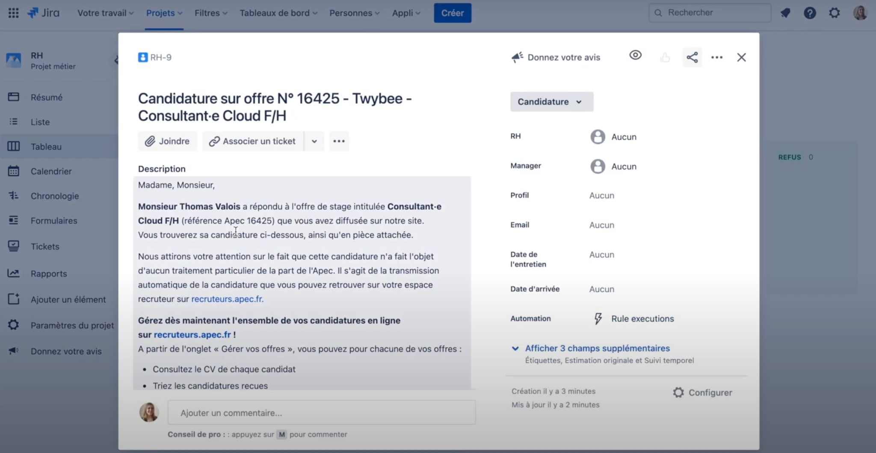
Task: Open Jira settings gear icon
Action: pos(835,13)
